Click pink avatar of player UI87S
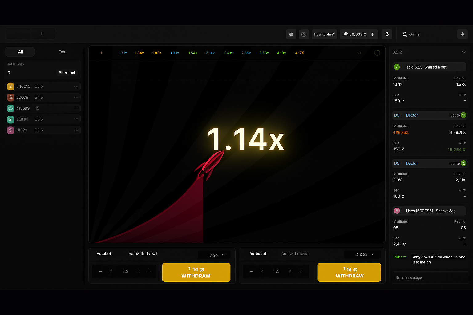 (x=10, y=130)
